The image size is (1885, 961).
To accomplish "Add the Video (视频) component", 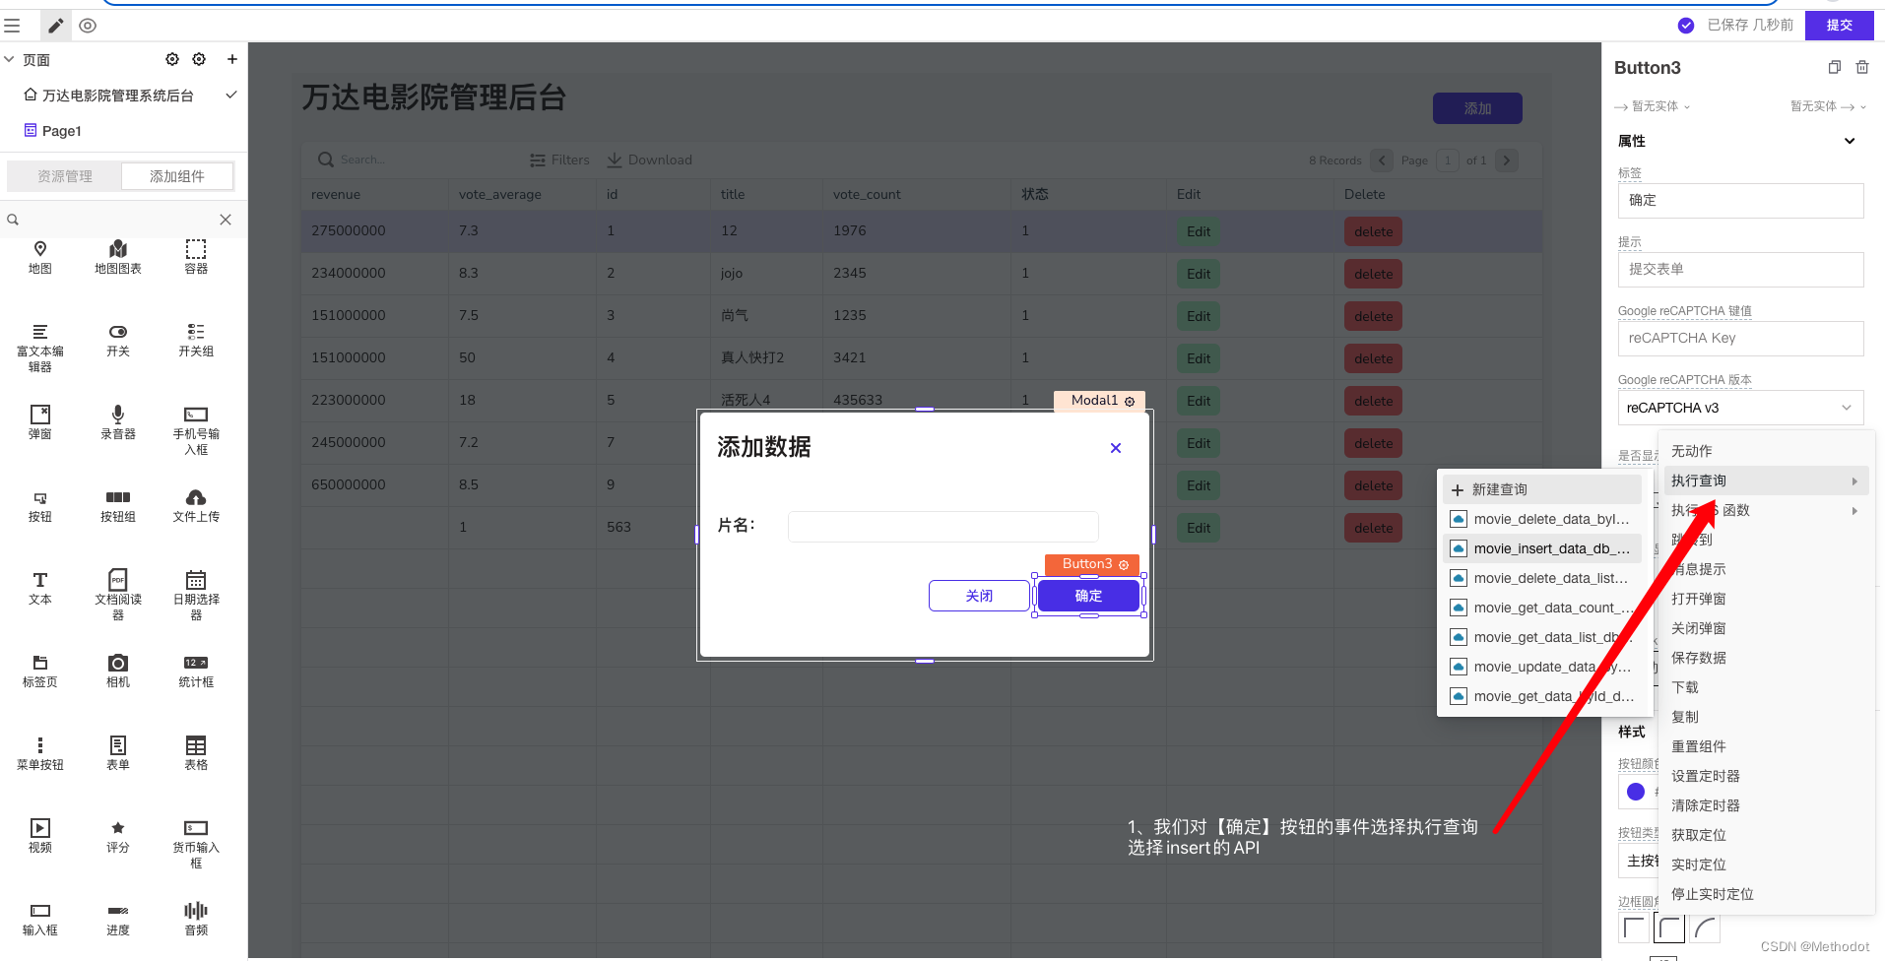I will 39,836.
